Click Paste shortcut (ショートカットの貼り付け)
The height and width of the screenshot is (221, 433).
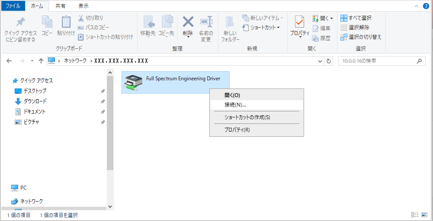[x=106, y=37]
